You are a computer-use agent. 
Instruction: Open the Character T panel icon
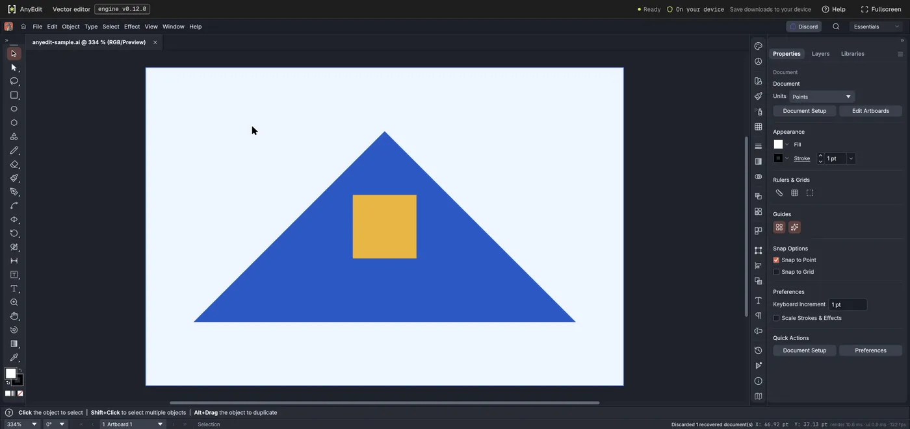pos(758,300)
